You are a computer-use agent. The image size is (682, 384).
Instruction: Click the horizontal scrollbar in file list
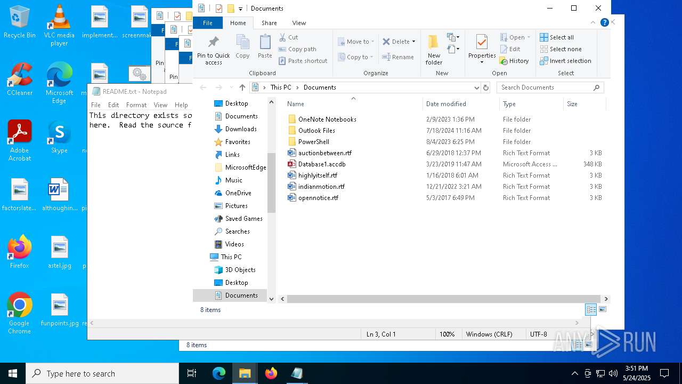[443, 299]
